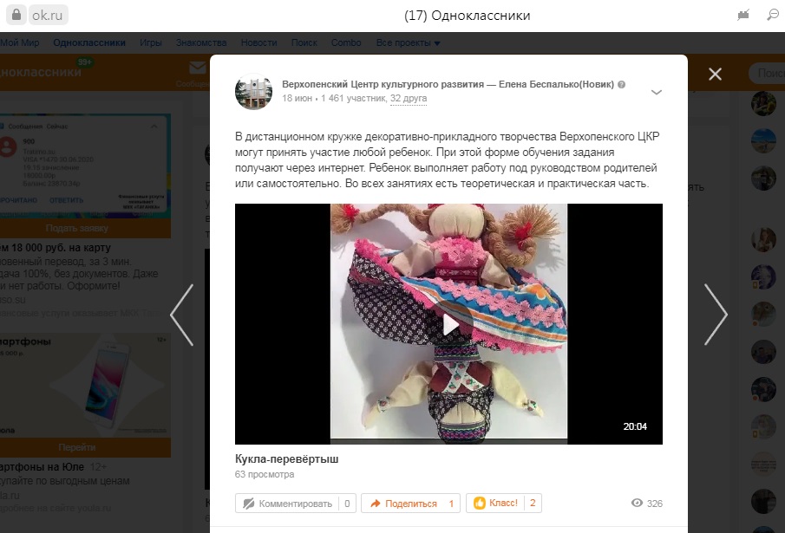Click the search field on the orange toolbar

tap(767, 74)
